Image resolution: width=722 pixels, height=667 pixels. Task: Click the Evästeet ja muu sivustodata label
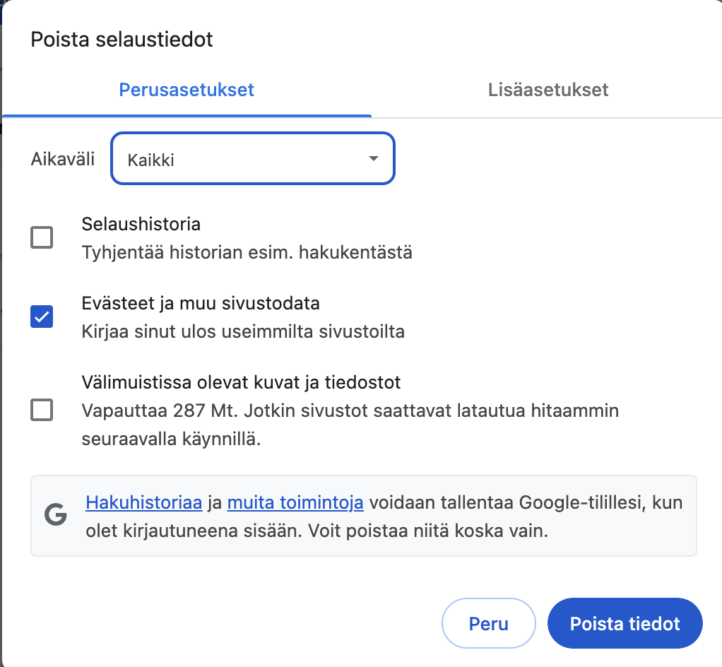pyautogui.click(x=202, y=302)
